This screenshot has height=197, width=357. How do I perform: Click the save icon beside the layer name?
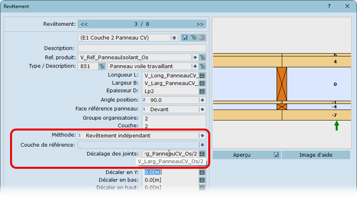coord(185,38)
